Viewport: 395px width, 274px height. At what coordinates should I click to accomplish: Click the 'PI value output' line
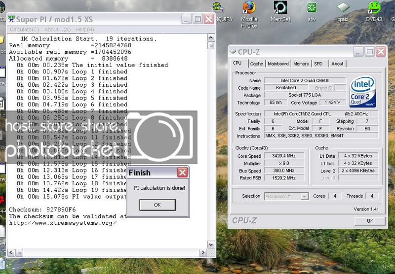[x=72, y=197]
